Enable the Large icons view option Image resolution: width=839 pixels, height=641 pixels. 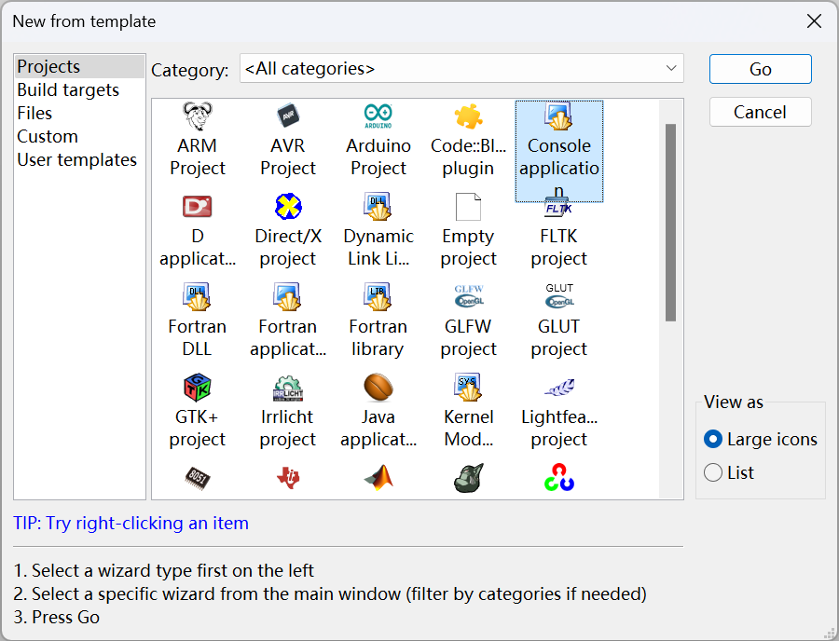(761, 440)
